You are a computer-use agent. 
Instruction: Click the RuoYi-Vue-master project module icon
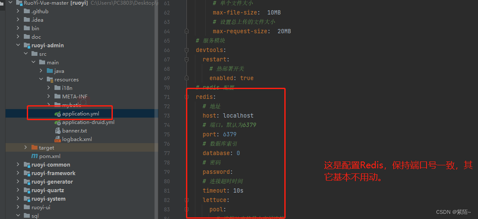[19, 3]
